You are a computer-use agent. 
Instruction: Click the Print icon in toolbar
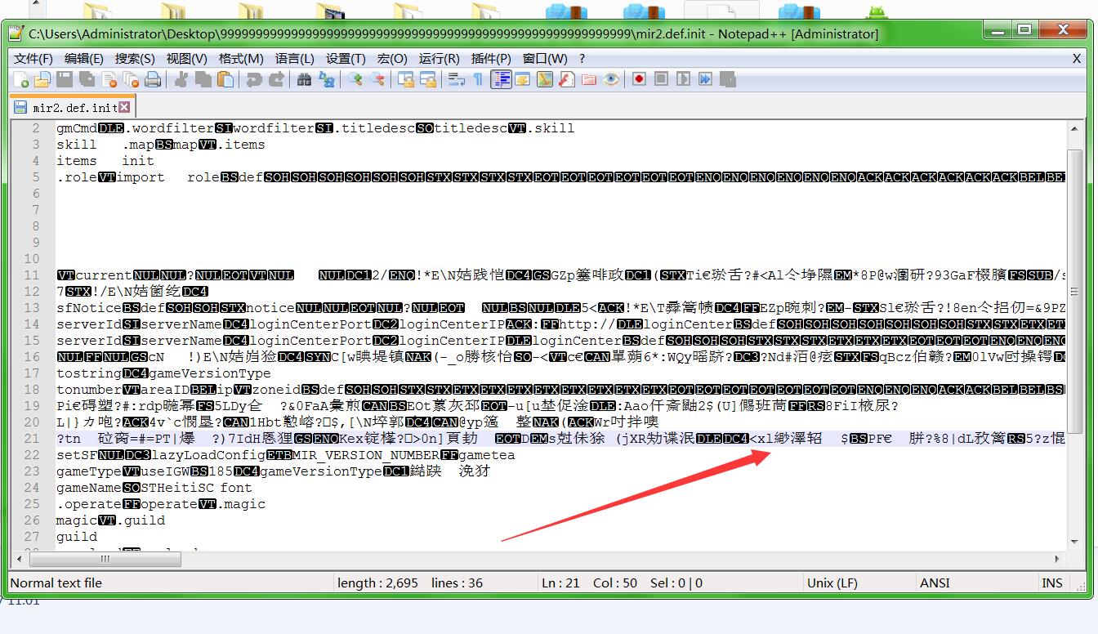[153, 79]
